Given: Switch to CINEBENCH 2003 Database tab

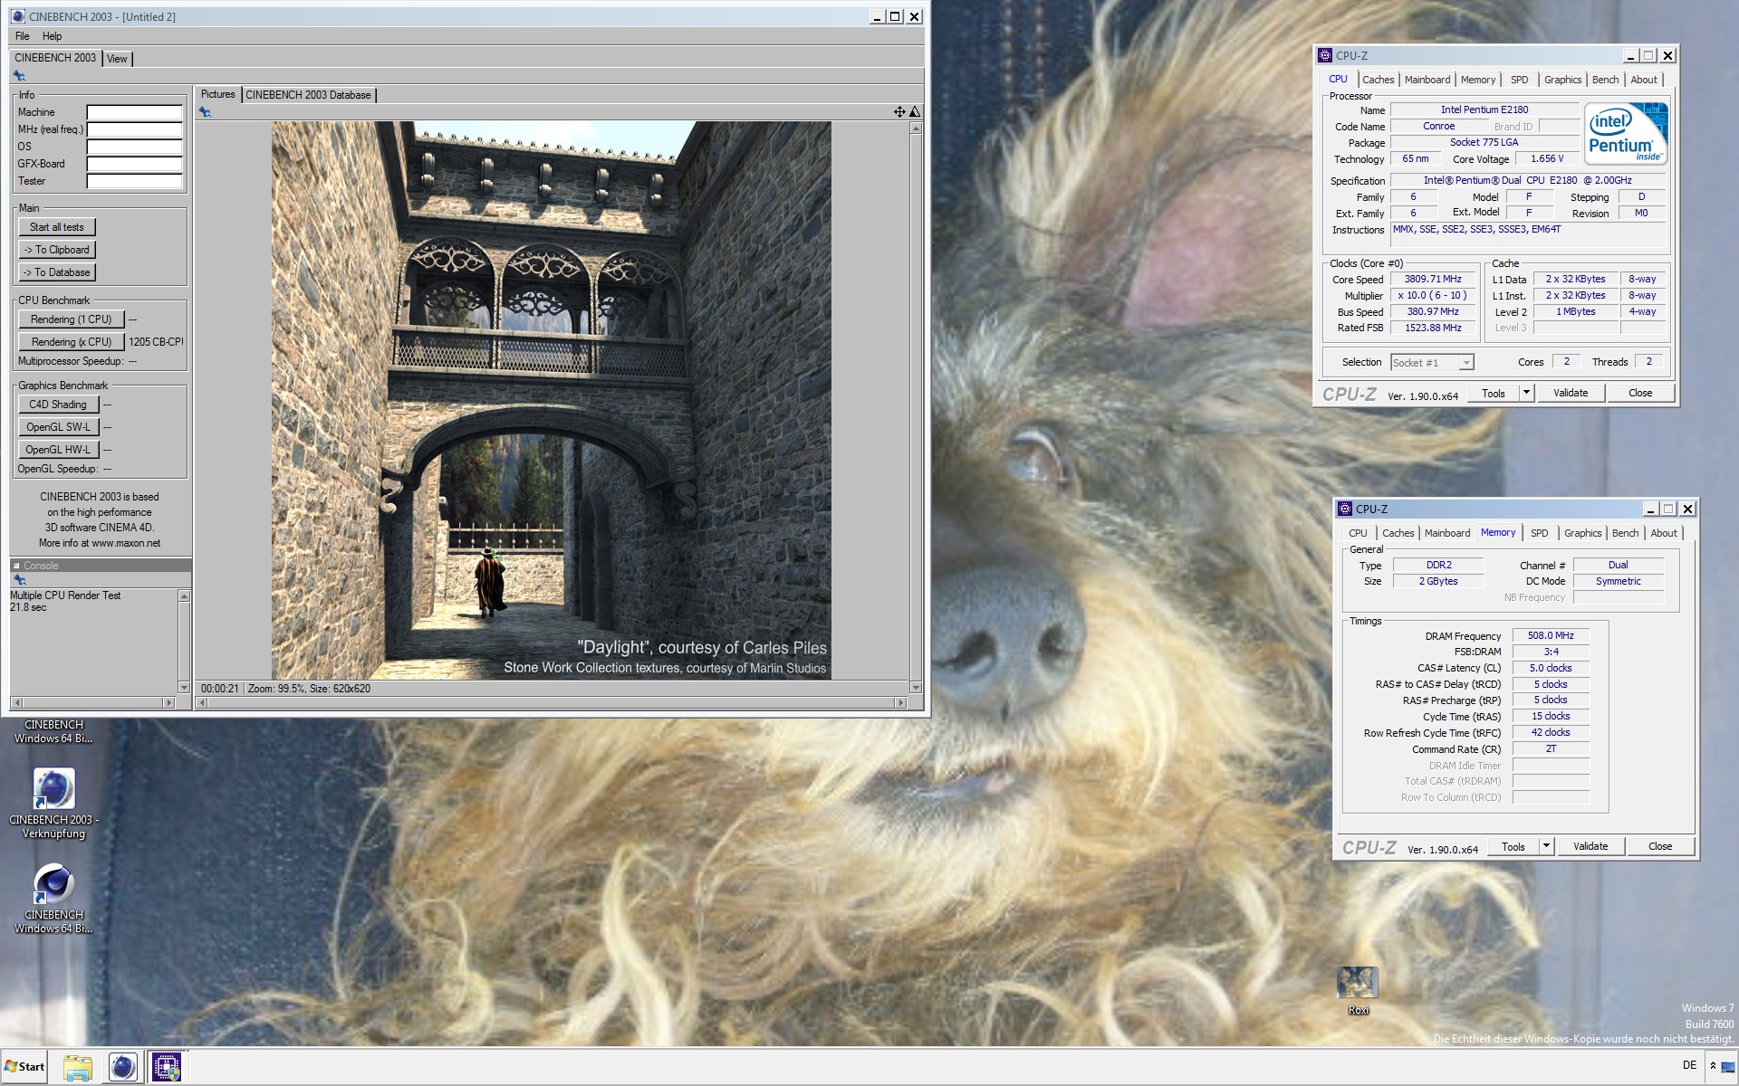Looking at the screenshot, I should (308, 95).
